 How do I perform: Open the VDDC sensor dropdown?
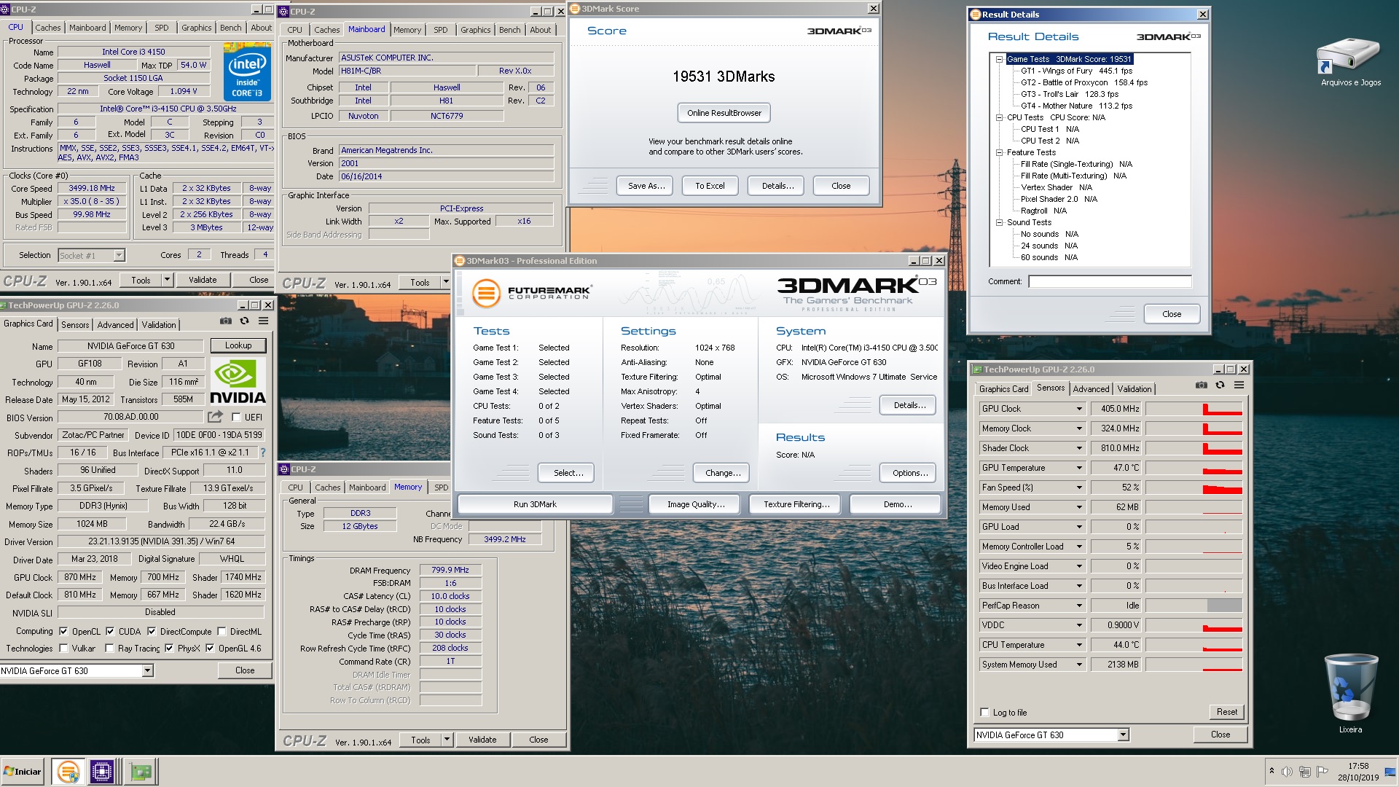tap(1079, 625)
